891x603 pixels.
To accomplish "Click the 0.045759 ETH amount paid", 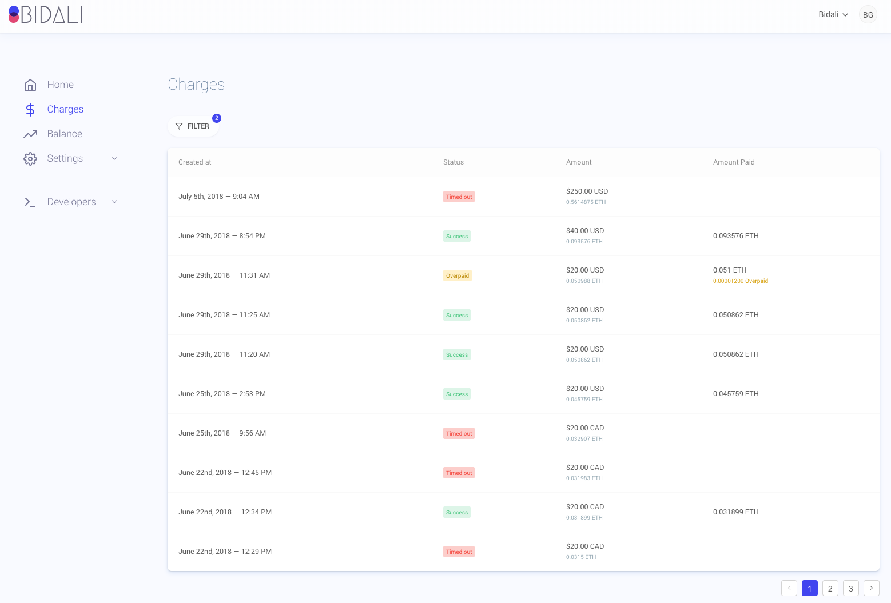I will 736,394.
